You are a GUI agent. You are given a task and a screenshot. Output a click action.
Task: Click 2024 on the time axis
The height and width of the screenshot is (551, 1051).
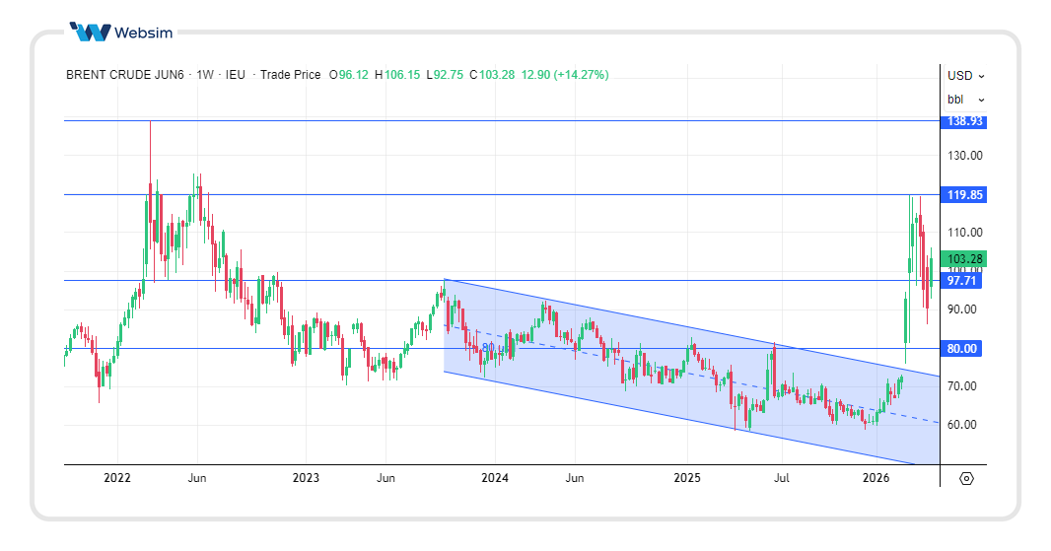click(x=494, y=478)
